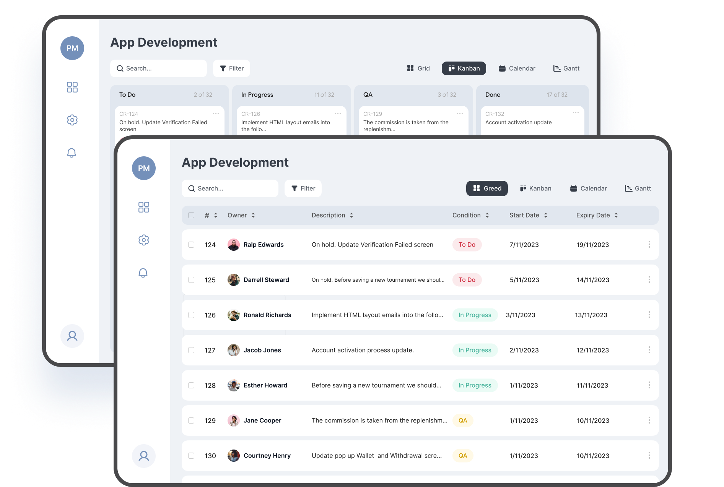
Task: Click Filter button in front window
Action: (x=303, y=188)
